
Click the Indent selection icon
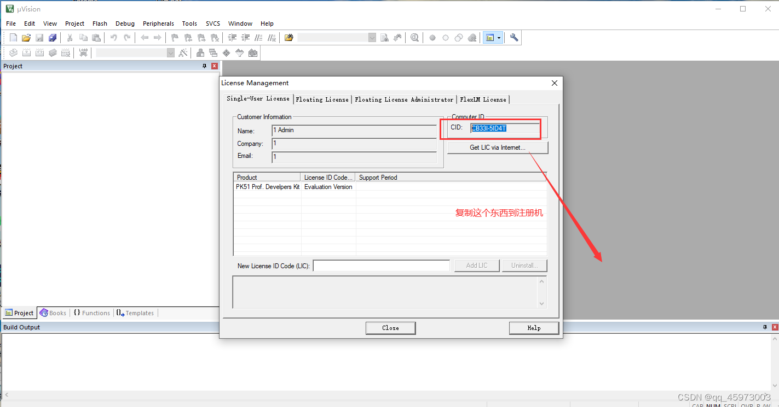coord(232,38)
